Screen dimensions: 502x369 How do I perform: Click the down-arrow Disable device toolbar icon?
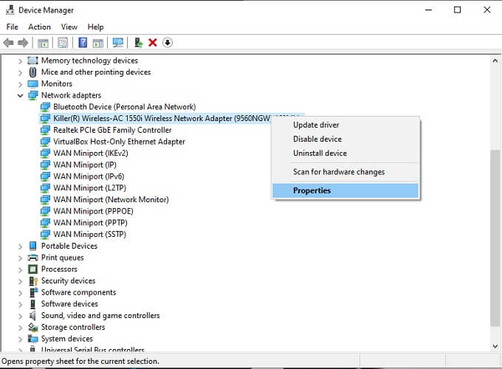[168, 43]
